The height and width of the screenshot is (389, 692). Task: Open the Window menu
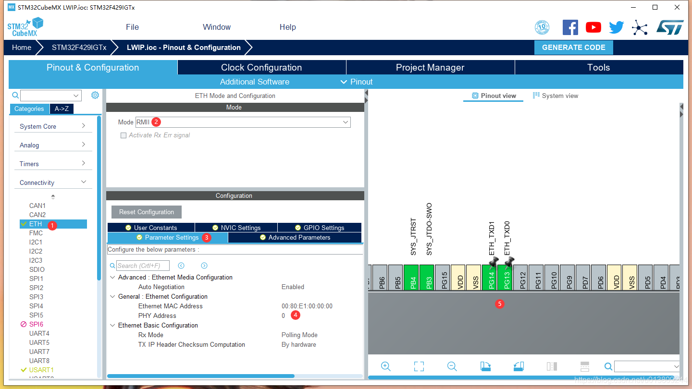pyautogui.click(x=217, y=27)
